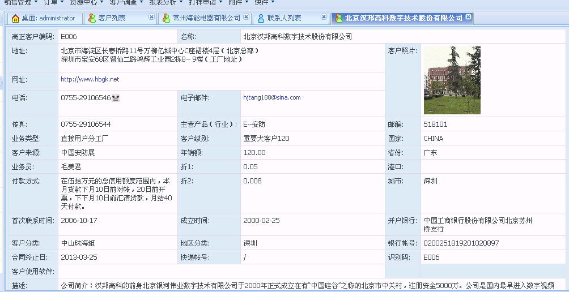Screen dimensions: 569x292
Task: Expand the 客户调查 menu
Action: click(x=126, y=2)
